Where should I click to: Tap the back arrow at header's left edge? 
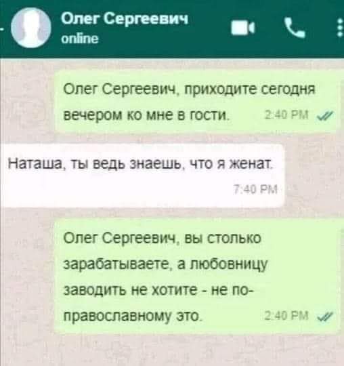tap(2, 28)
